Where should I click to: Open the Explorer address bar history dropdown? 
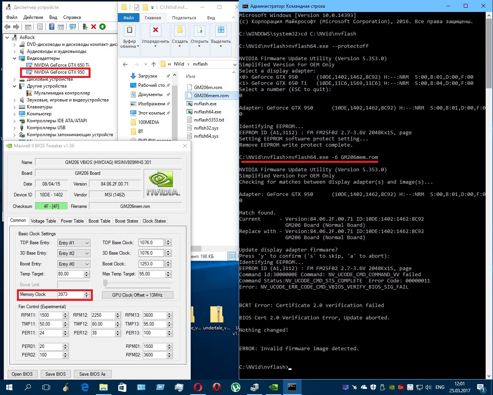pyautogui.click(x=235, y=64)
